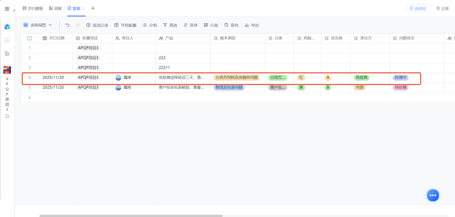
Task: Star the APQP项目3 project
Action: (7, 116)
